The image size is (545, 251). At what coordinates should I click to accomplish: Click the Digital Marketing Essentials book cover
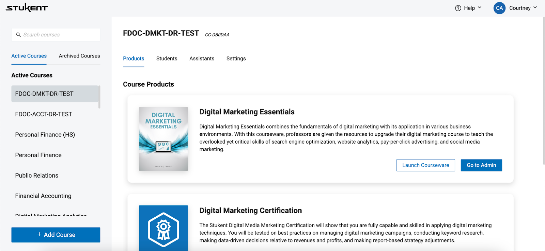pos(163,139)
